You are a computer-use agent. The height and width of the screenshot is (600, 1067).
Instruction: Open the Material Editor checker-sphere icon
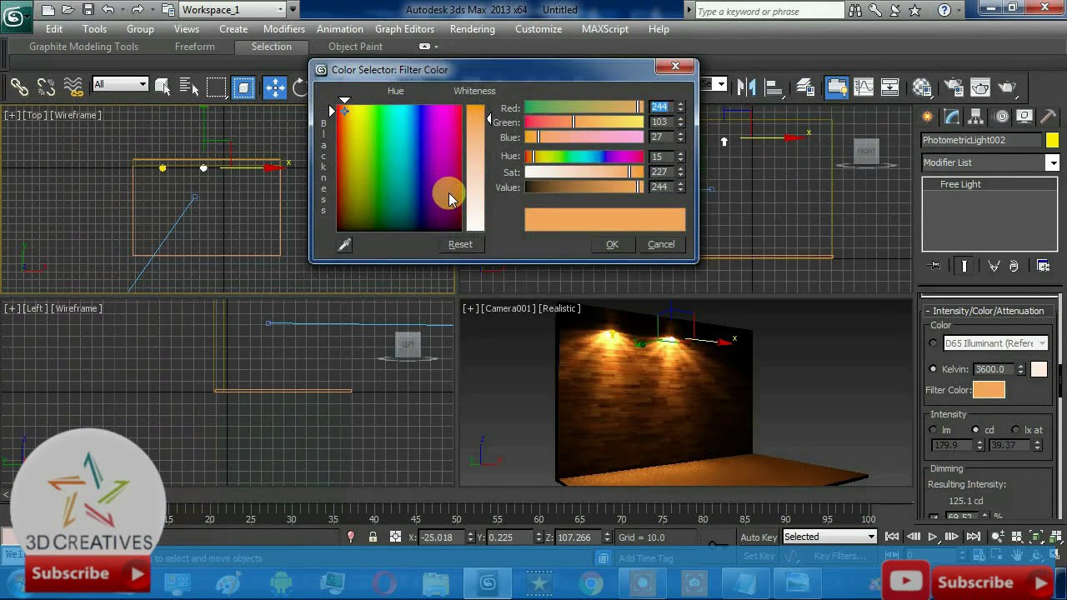pos(922,87)
